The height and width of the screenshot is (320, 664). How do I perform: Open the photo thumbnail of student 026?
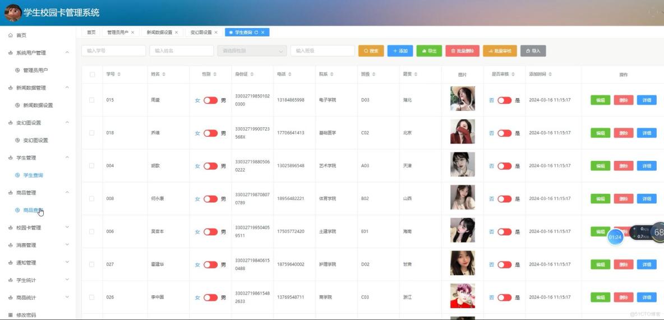[x=463, y=296]
